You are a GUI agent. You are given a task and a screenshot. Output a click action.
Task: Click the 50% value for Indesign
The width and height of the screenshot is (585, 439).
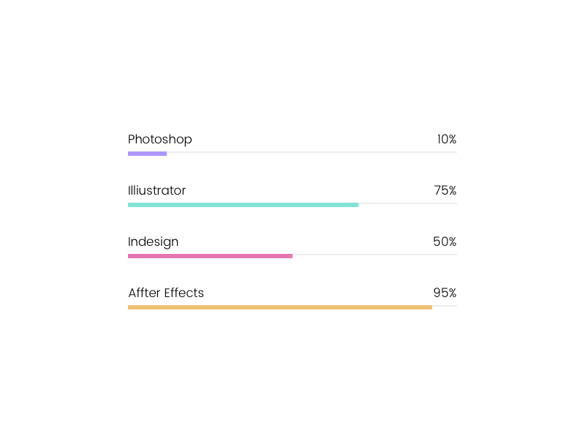tap(445, 242)
